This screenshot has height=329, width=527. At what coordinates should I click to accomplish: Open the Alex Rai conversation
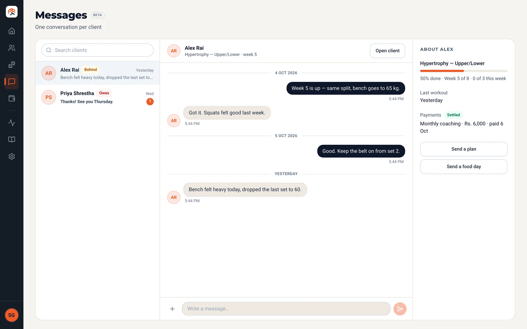pos(97,73)
